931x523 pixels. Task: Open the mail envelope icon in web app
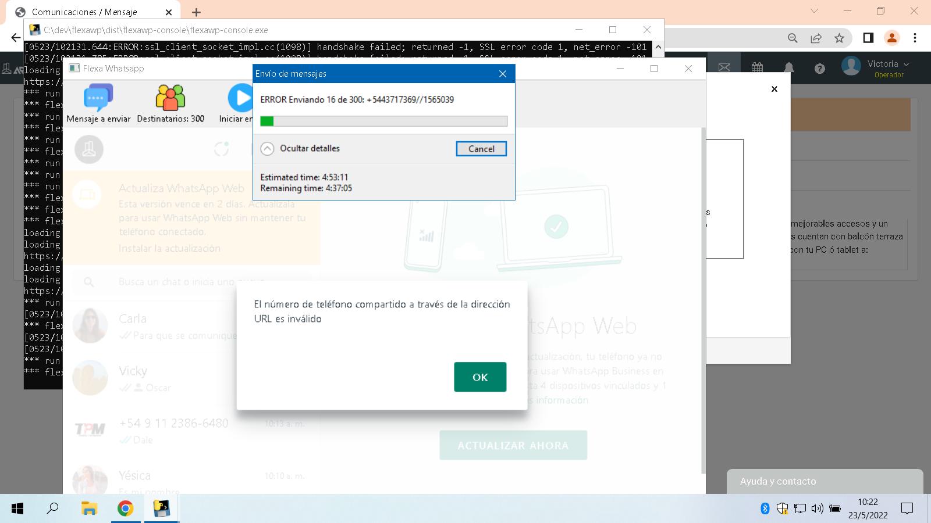pyautogui.click(x=724, y=68)
